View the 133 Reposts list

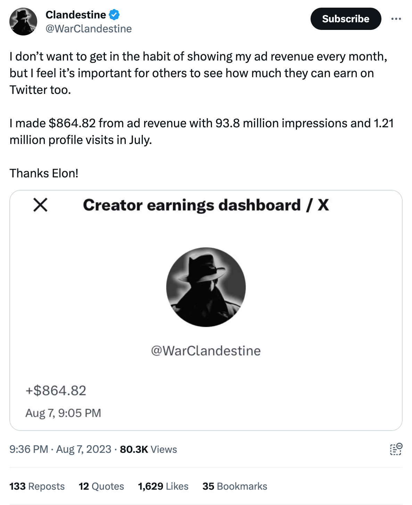(x=37, y=486)
